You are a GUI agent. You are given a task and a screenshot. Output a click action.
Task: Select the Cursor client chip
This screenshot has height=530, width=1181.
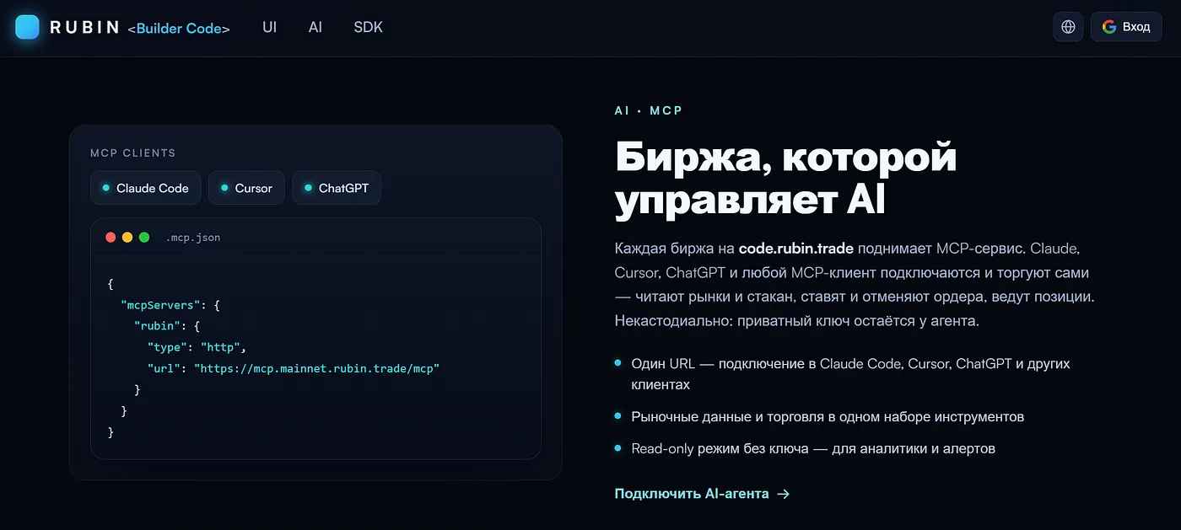pos(246,188)
